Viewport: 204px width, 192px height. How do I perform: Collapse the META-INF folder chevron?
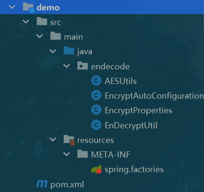point(67,154)
